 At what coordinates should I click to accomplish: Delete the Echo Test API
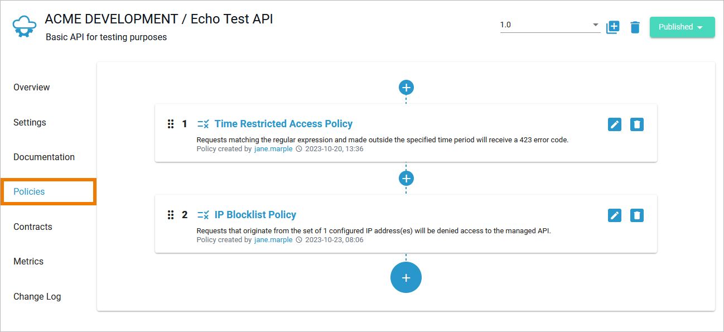point(635,27)
